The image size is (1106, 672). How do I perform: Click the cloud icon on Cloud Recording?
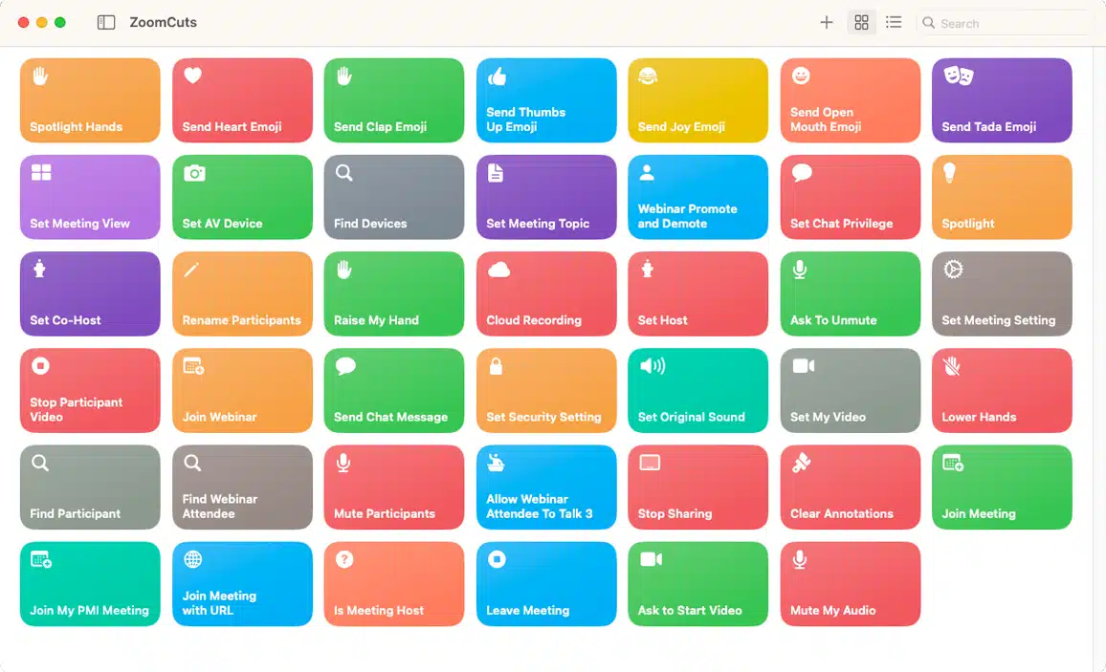(498, 270)
